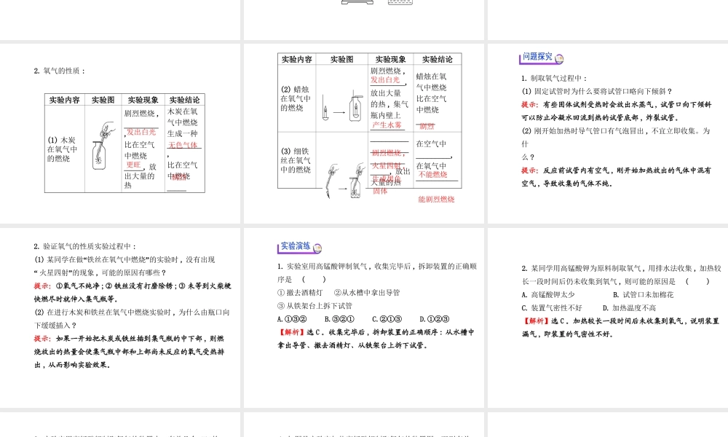Select the cell (2) 蜡烛在氧气中的燃烧
This screenshot has height=437, width=728.
(x=296, y=98)
